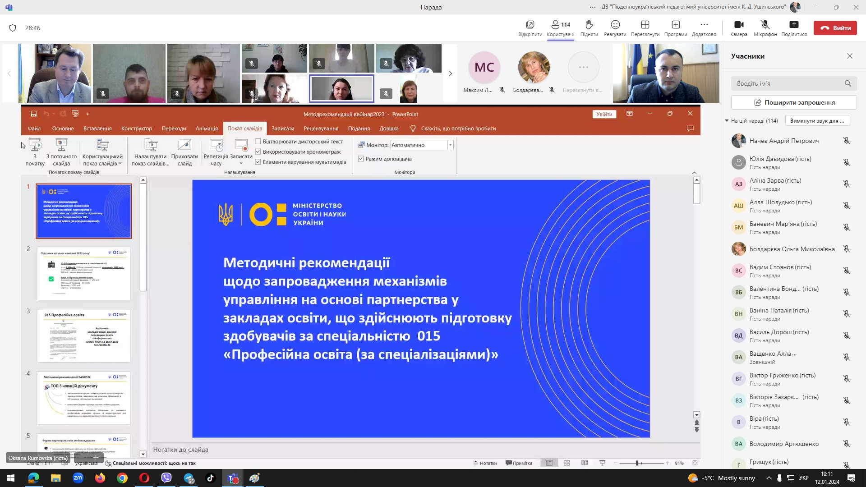Open the Programs (apps) icon
This screenshot has height=487, width=866.
tap(675, 25)
